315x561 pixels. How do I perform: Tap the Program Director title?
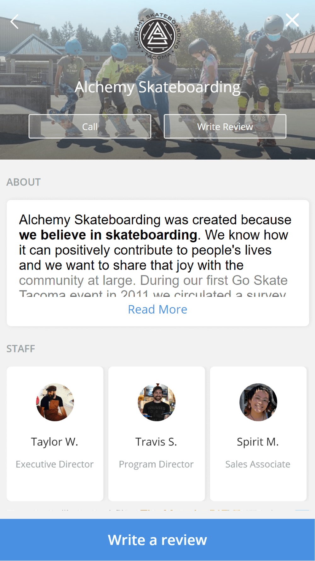pyautogui.click(x=156, y=464)
